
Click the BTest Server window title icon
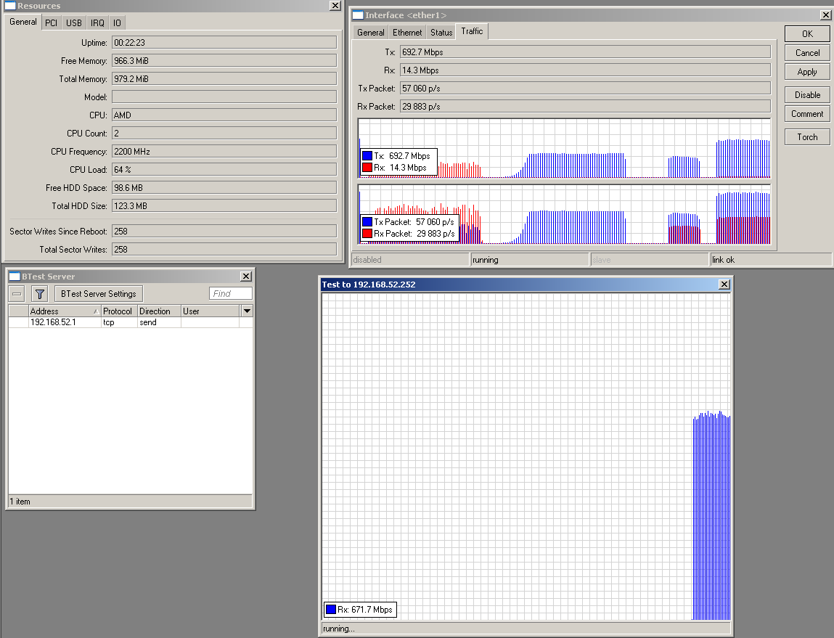[x=15, y=277]
